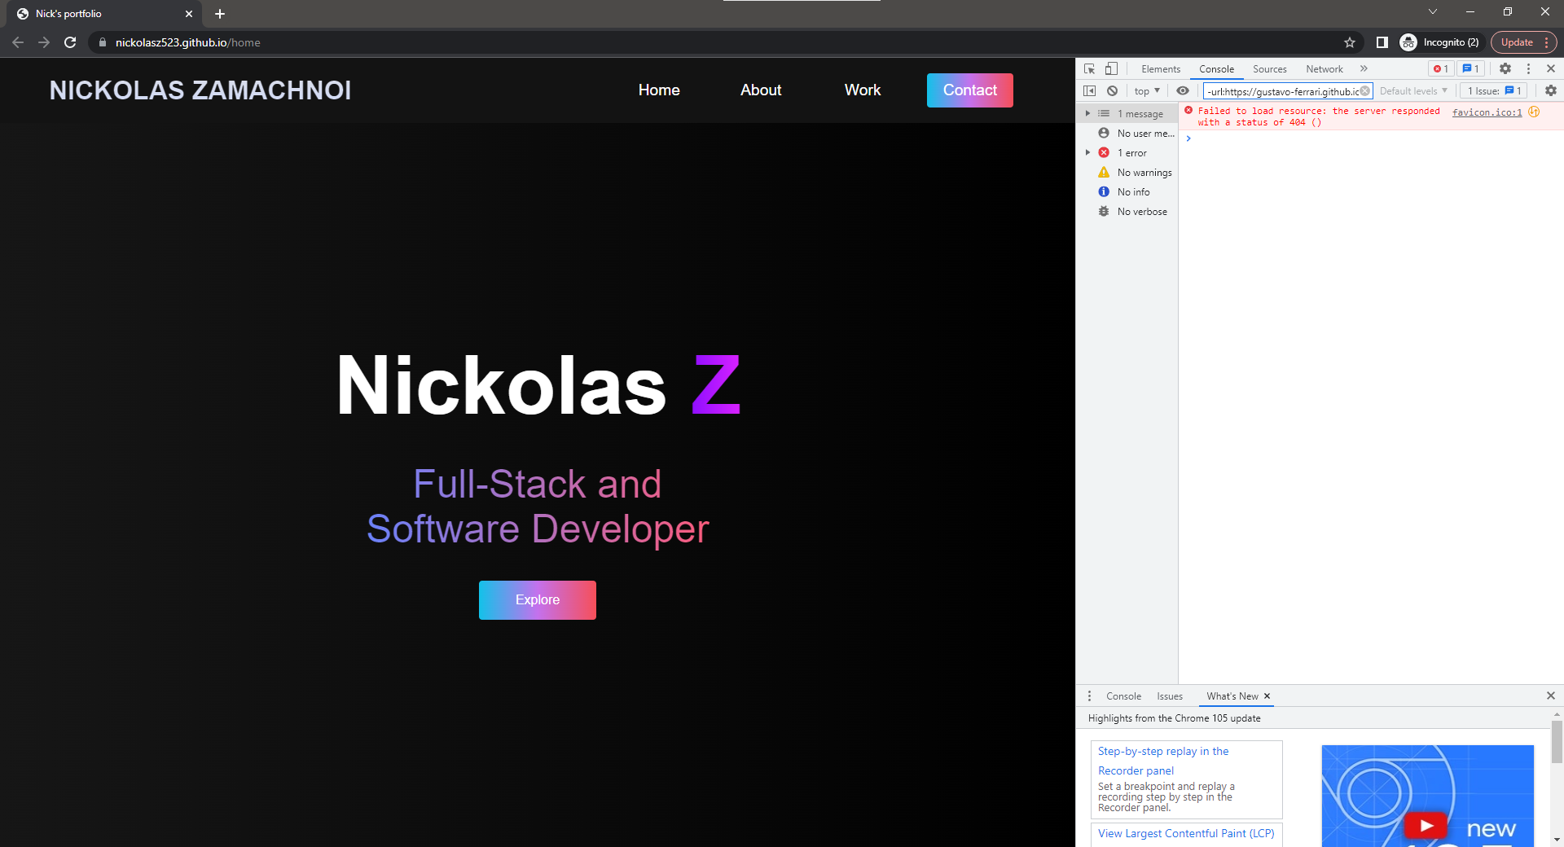This screenshot has height=847, width=1564.
Task: Open the eye-shaped live expression creator
Action: tap(1184, 90)
